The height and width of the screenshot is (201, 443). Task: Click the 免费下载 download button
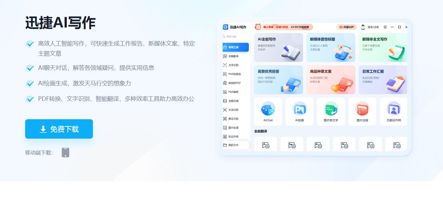pyautogui.click(x=59, y=129)
